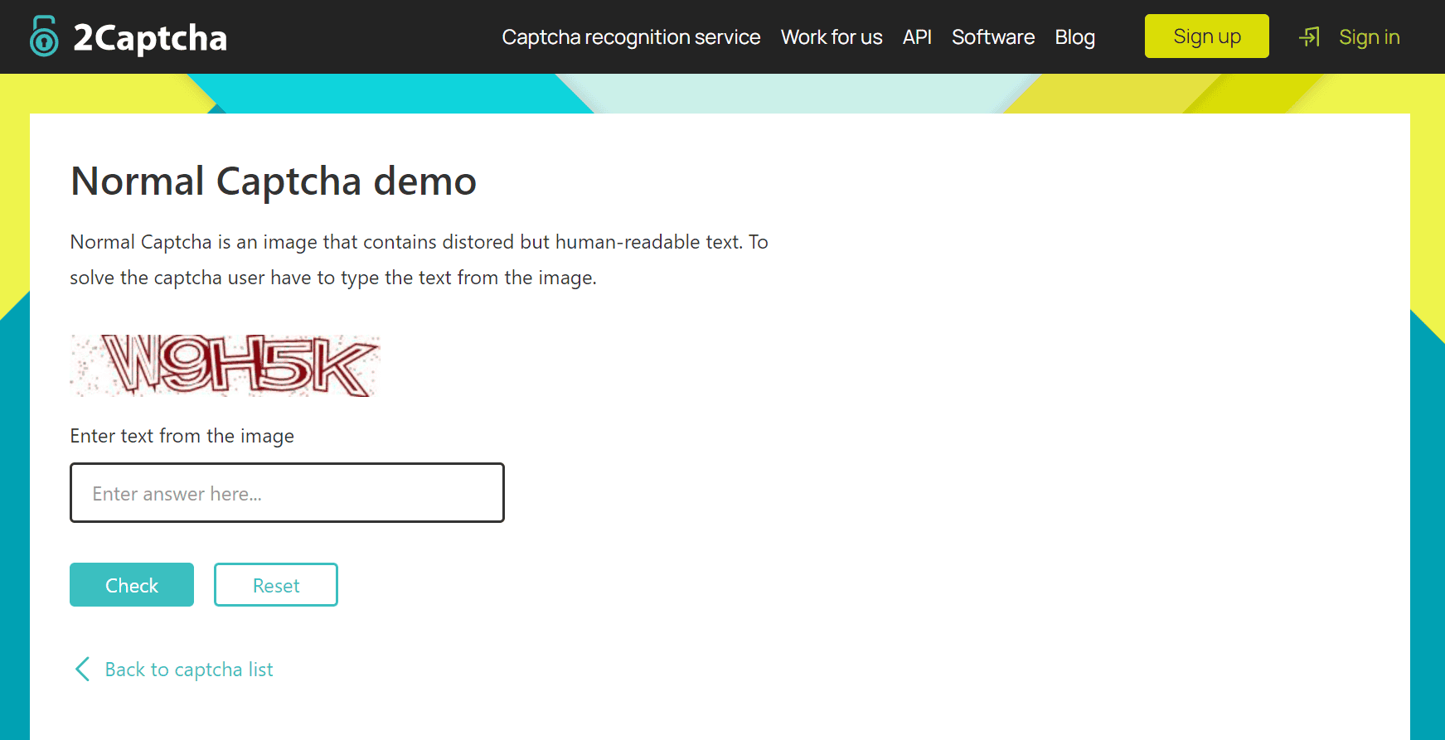Click the back chevron arrow icon
The image size is (1445, 740).
[82, 669]
